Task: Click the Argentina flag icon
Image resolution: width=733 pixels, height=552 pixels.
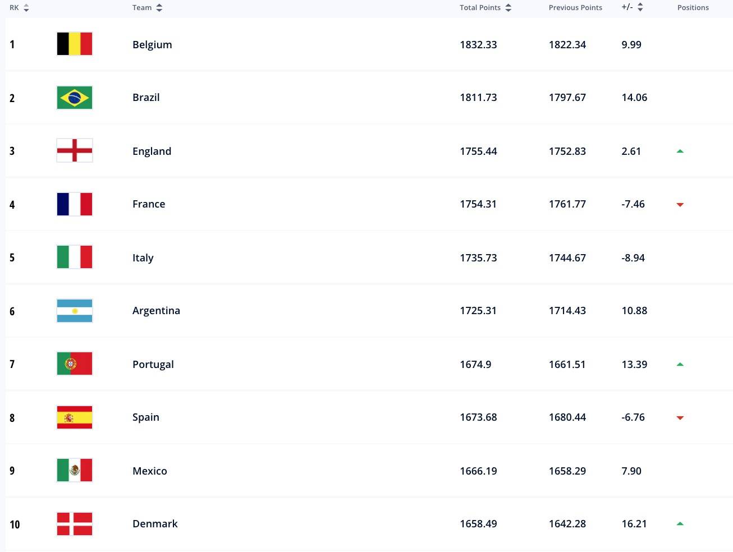Action: coord(74,310)
